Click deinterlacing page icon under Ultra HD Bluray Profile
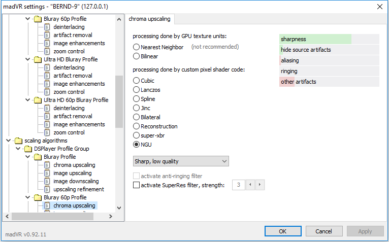Viewport: 389px width, 242px height. [47, 67]
